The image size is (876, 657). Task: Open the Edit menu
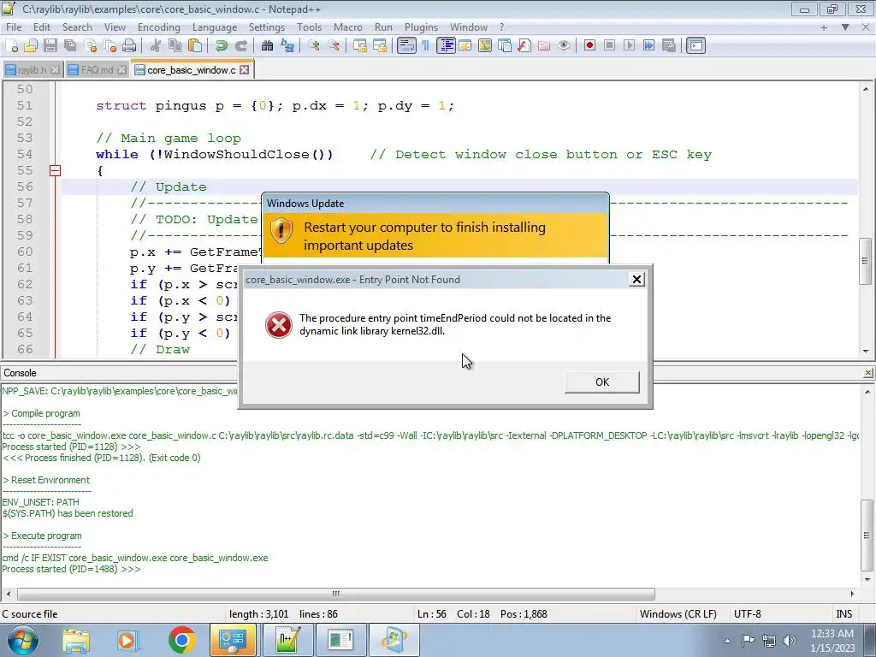(42, 27)
